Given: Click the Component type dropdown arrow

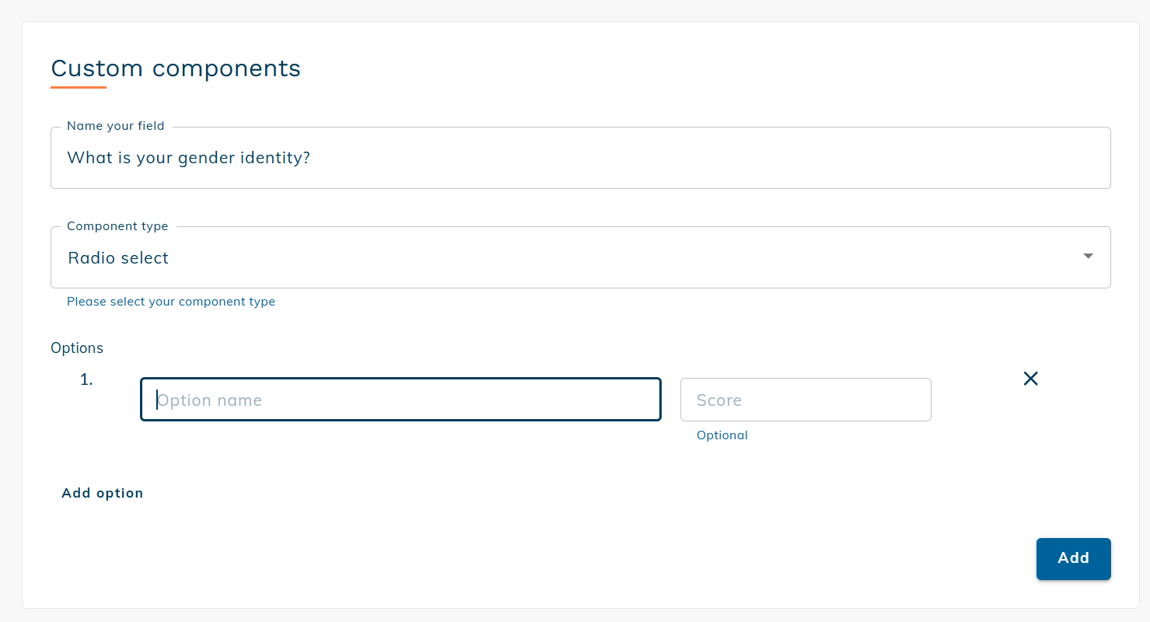Looking at the screenshot, I should click(x=1088, y=257).
